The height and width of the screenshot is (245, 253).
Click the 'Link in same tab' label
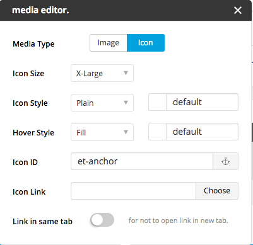click(x=43, y=222)
